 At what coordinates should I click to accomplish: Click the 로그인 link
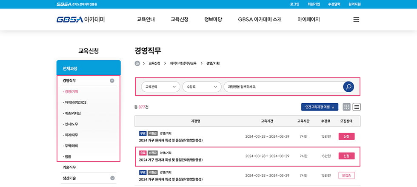click(x=294, y=4)
